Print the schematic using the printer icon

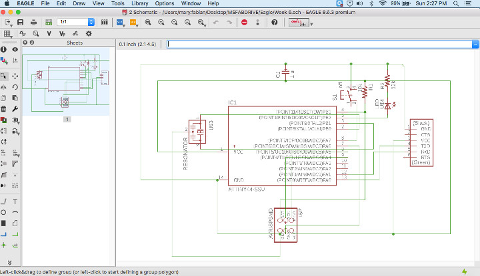pyautogui.click(x=34, y=23)
